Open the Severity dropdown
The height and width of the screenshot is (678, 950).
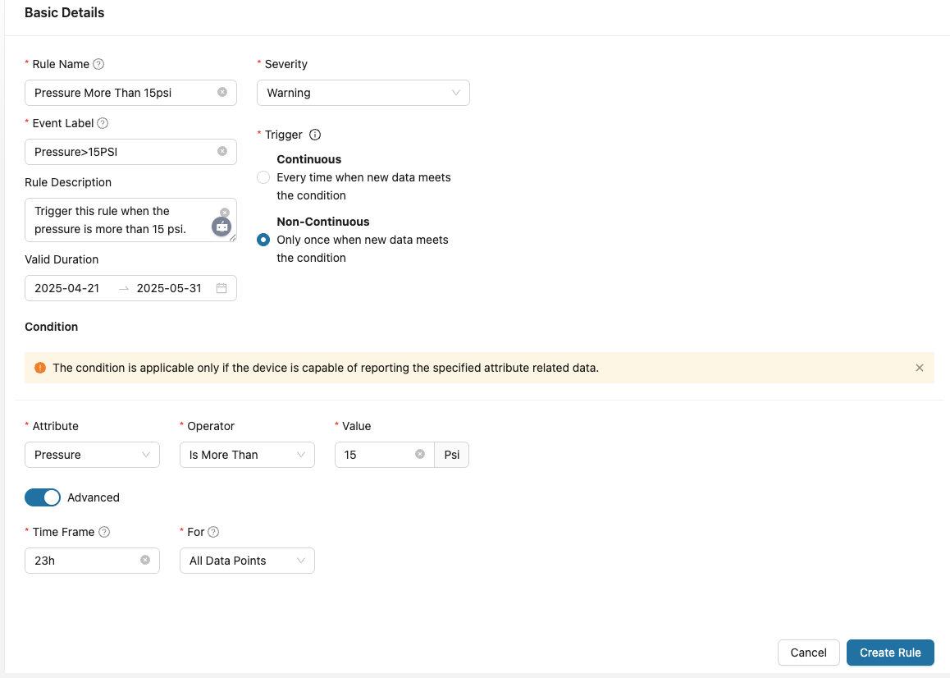tap(363, 93)
